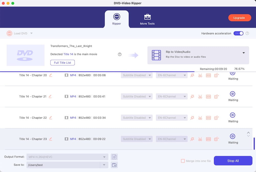Viewport: 256px width, 172px height.
Task: Stop the Chapter 22 rip task
Action: click(232, 115)
